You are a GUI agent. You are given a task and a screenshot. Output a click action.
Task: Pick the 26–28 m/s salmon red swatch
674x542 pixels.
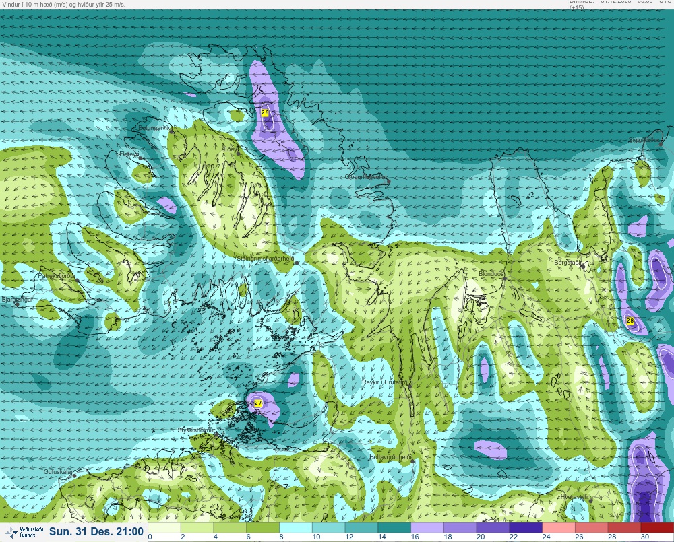(592, 528)
